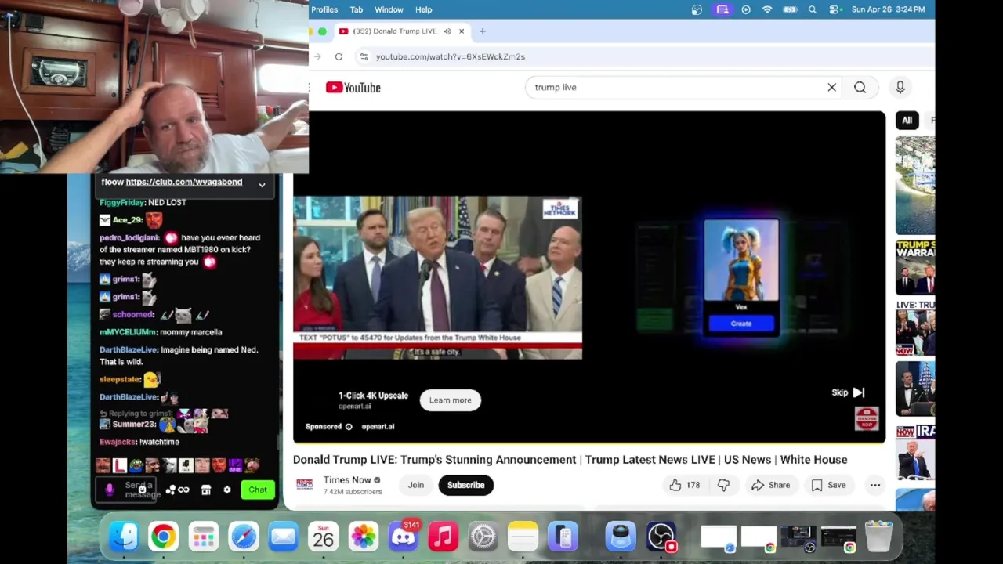
Task: Open the Trump's warrant video thumbnail
Action: tap(915, 268)
